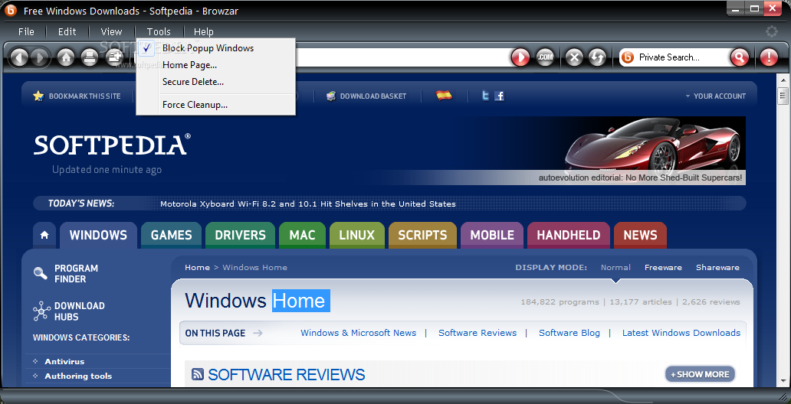Close the open Tools menu header
This screenshot has width=791, height=404.
(x=159, y=31)
